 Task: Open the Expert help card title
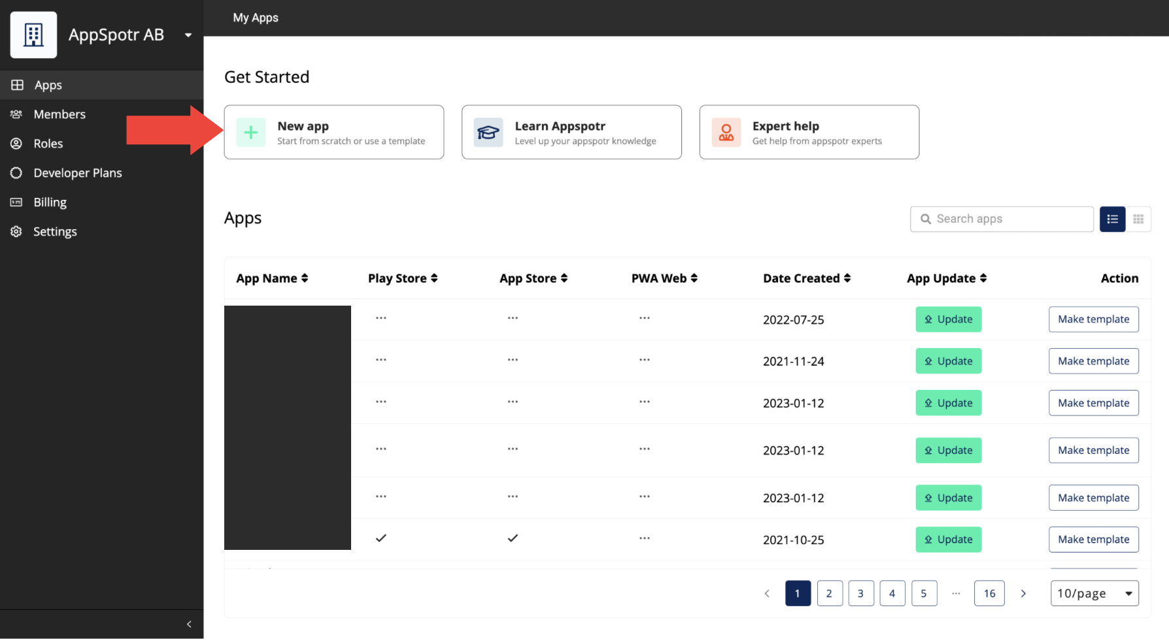pos(786,126)
